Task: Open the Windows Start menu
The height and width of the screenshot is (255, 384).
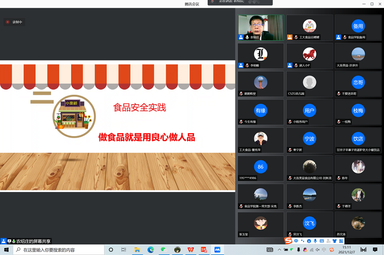Action: click(7, 249)
